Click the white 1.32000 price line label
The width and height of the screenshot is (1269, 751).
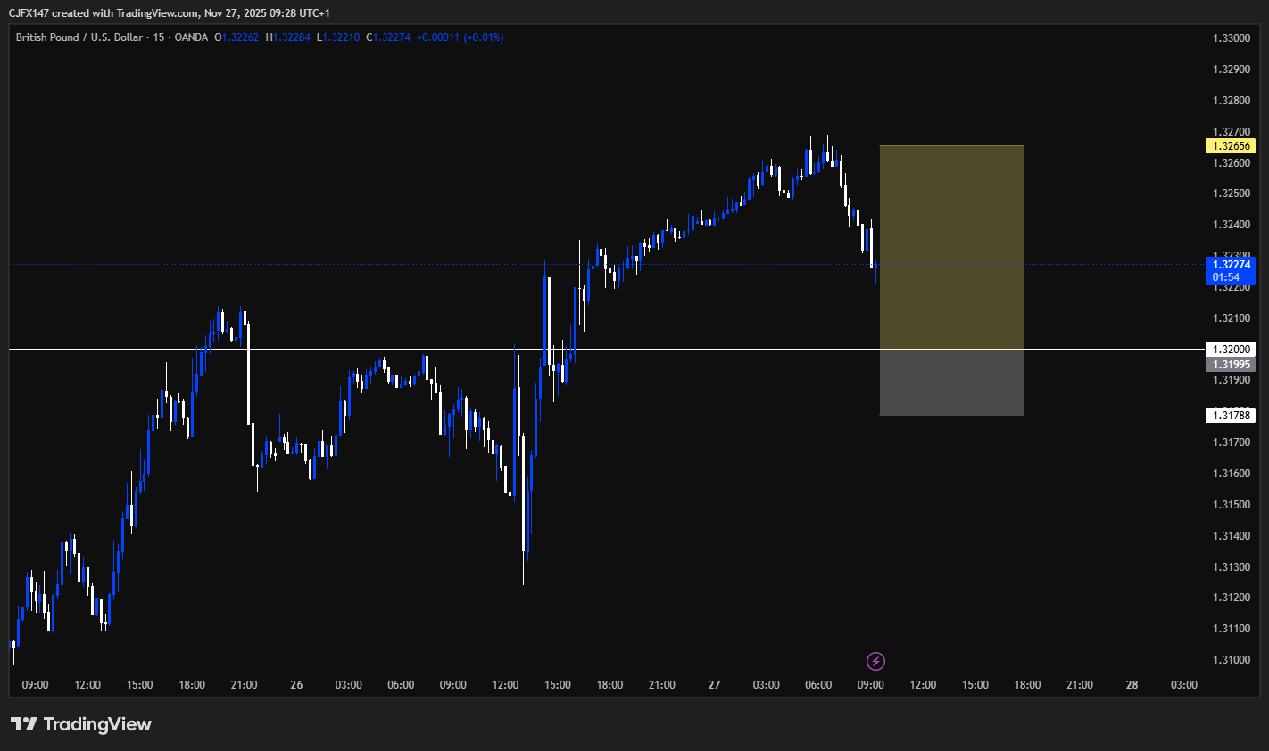[1232, 349]
